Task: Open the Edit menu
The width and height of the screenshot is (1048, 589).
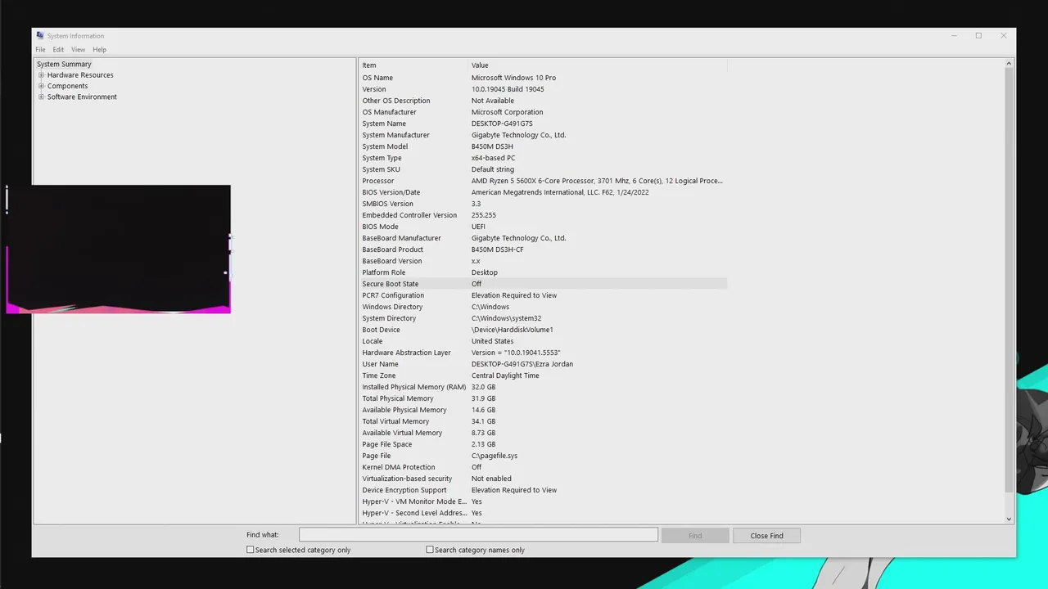Action: tap(58, 50)
